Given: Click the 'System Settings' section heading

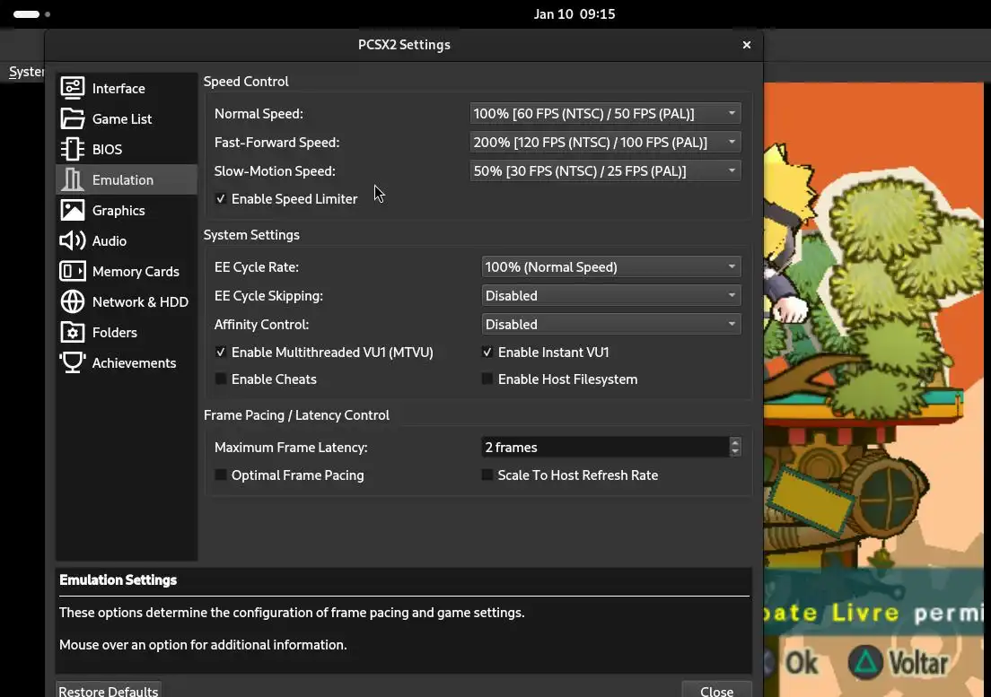Looking at the screenshot, I should (251, 235).
